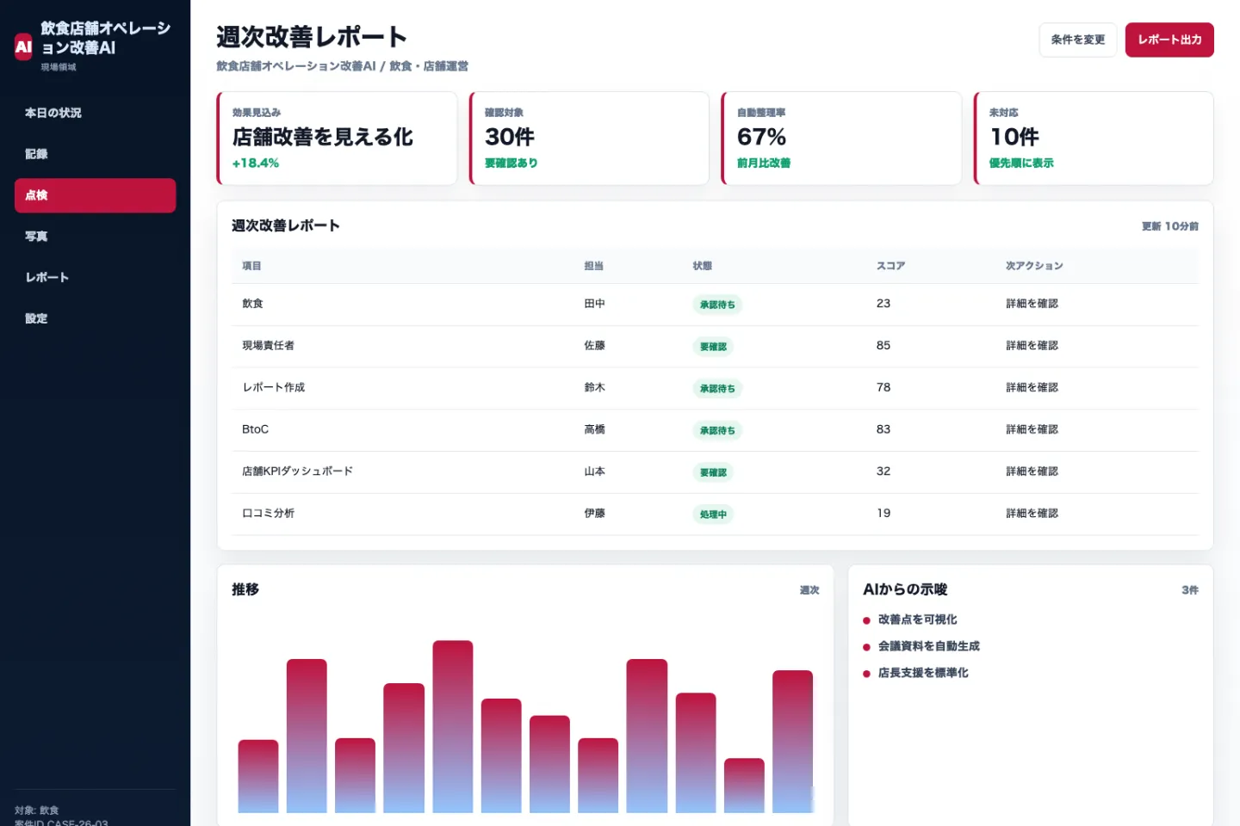Screen dimensions: 1240x826
Task: Click 詳細を確認 in the BtoC row
Action: [1032, 429]
